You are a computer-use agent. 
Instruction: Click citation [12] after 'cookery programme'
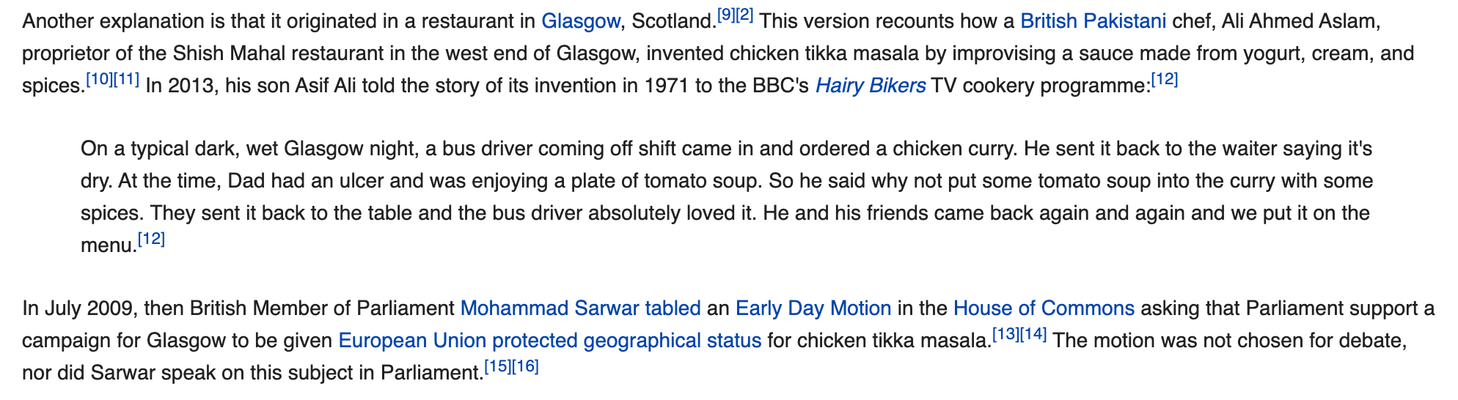click(x=1164, y=80)
